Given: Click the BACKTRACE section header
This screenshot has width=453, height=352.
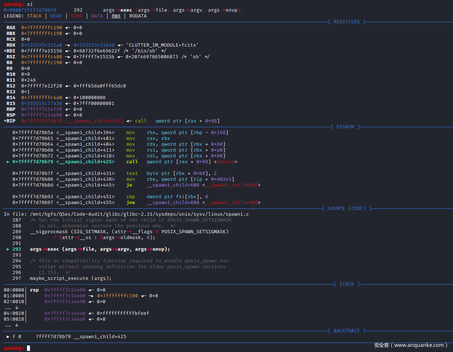Looking at the screenshot, I should click(x=346, y=331).
